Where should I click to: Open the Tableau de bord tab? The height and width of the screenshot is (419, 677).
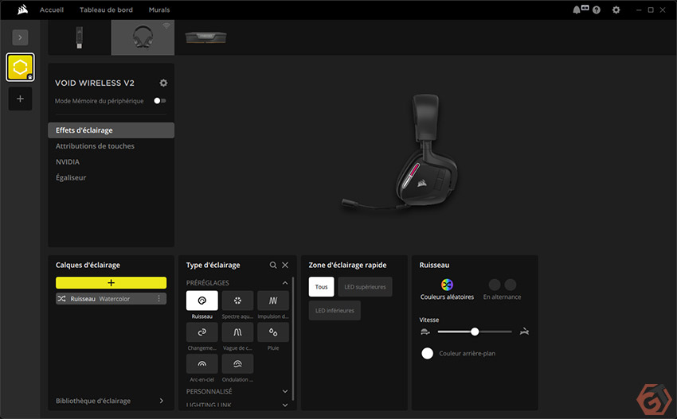point(106,10)
